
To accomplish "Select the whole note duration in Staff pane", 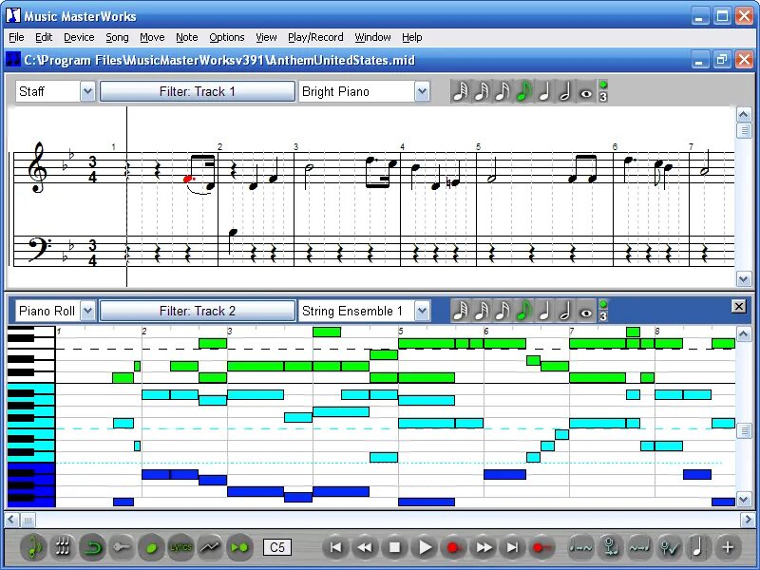I will pos(586,91).
